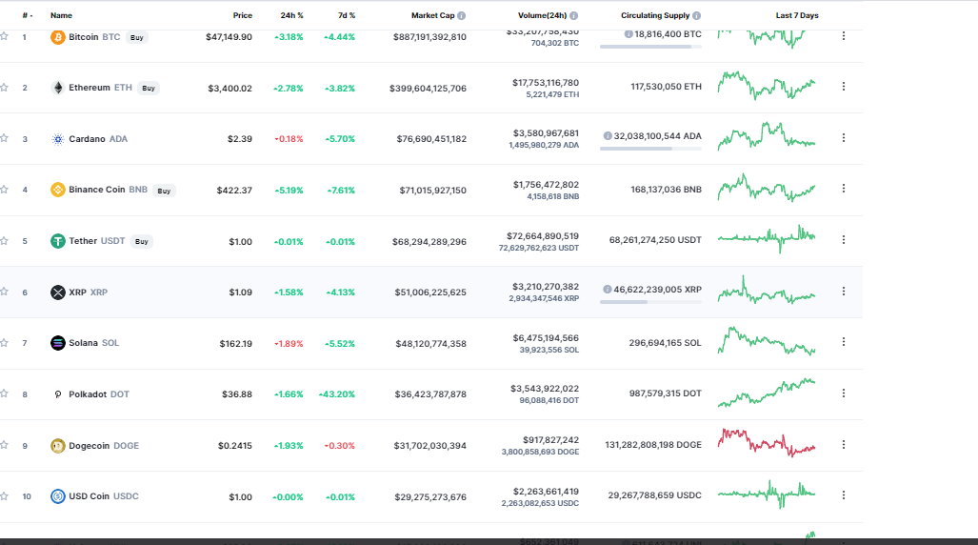Open the Volume(24h) info icon
The width and height of the screenshot is (978, 545).
point(574,15)
